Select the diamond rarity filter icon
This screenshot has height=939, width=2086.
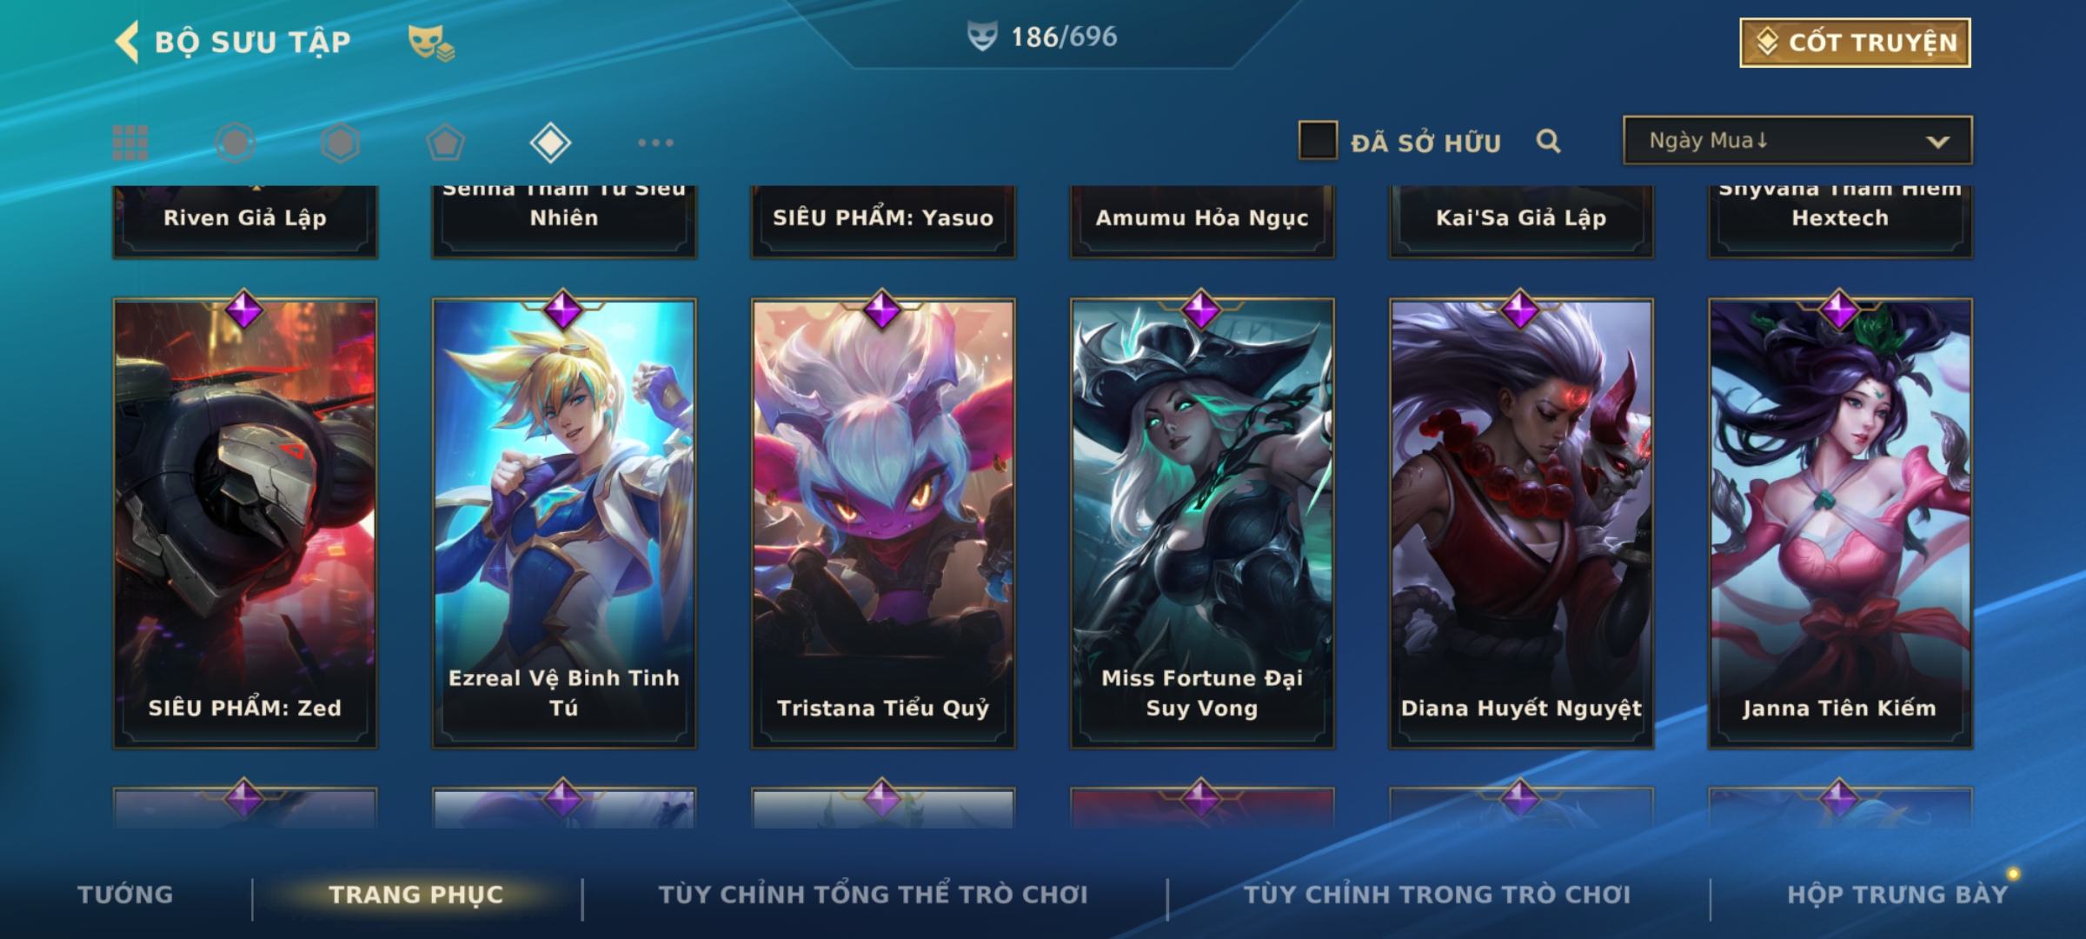coord(550,143)
